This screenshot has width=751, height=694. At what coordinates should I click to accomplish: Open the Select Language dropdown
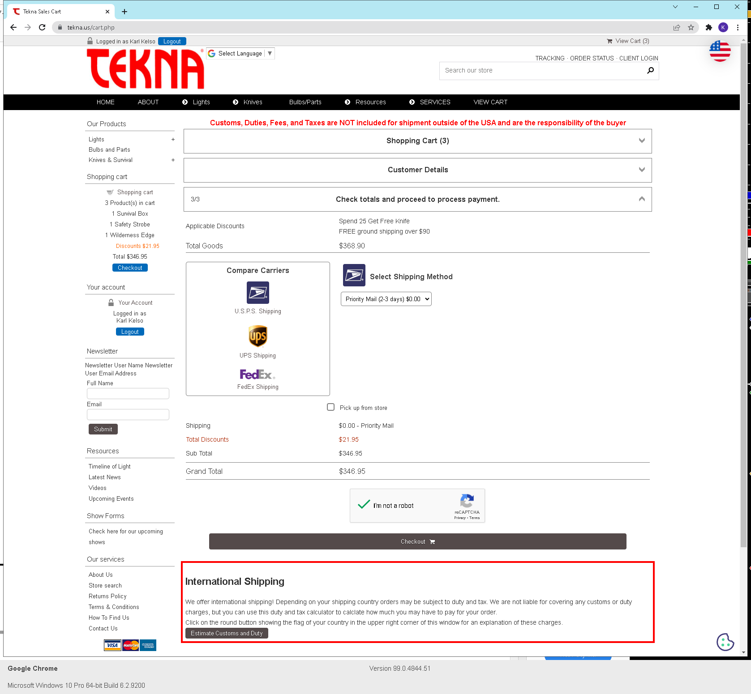tap(240, 54)
